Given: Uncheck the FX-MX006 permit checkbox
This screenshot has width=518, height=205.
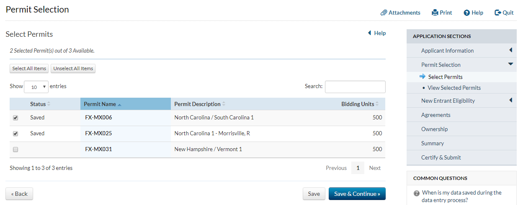Looking at the screenshot, I should [x=15, y=118].
